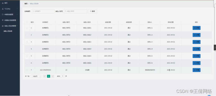Open the 10条/页 page size dropdown
Viewport: 216px width, 96px height.
click(36, 76)
